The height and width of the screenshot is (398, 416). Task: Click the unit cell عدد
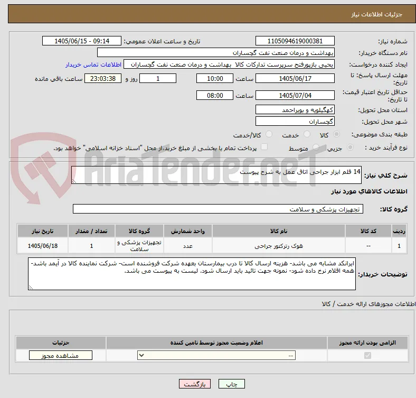(x=188, y=246)
